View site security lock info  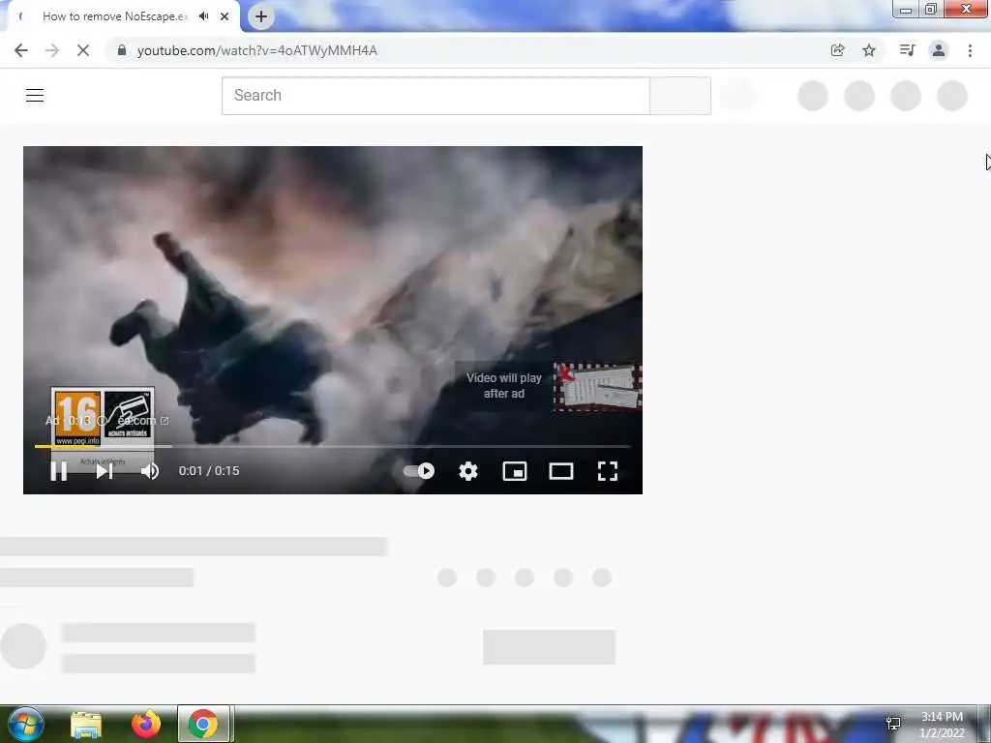click(122, 50)
